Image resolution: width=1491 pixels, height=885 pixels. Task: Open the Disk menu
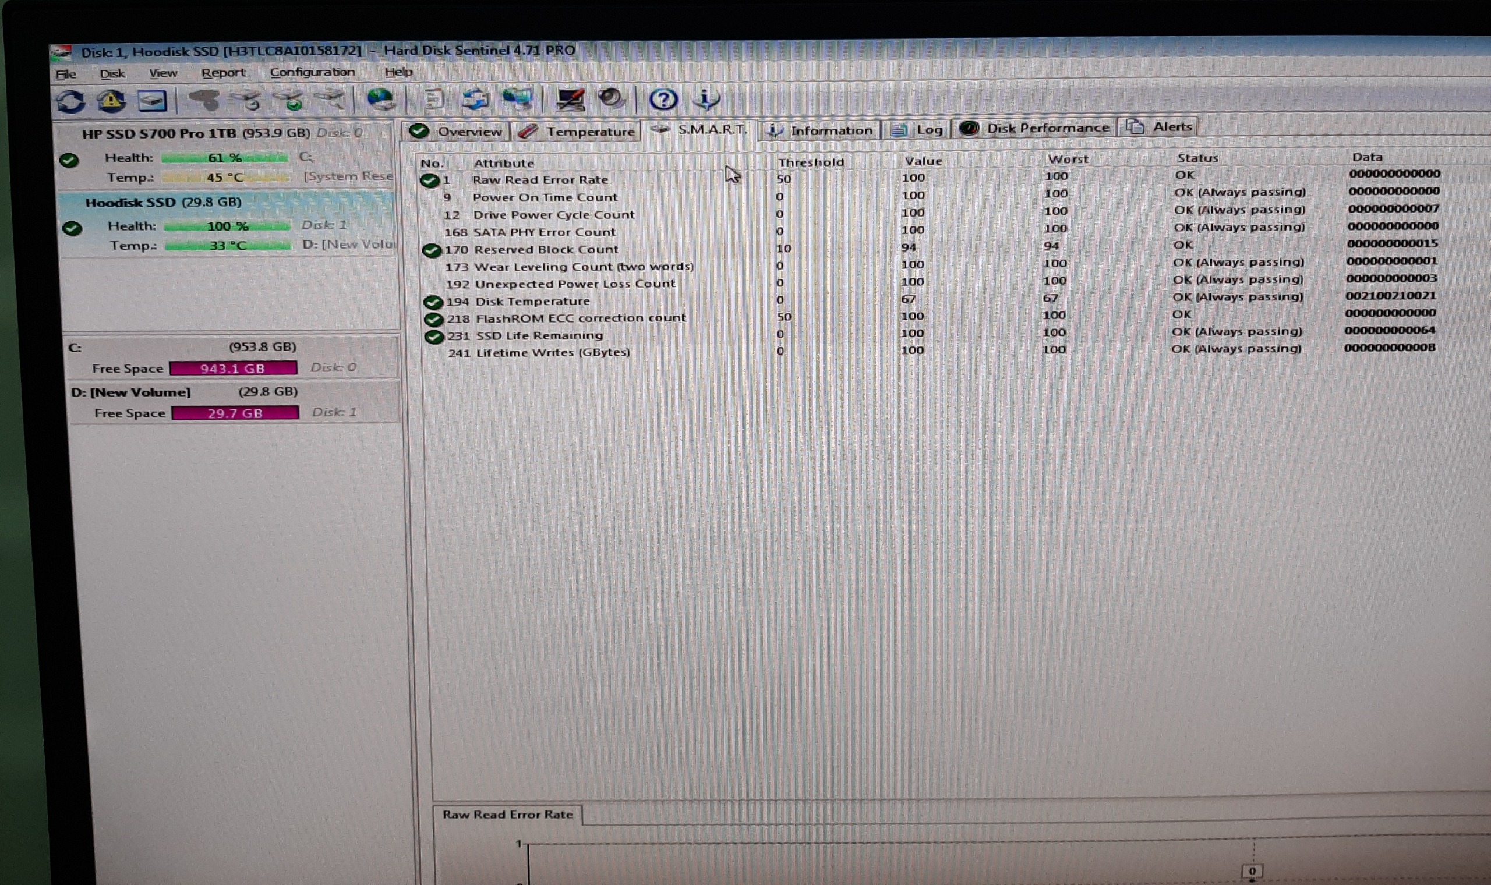[112, 74]
